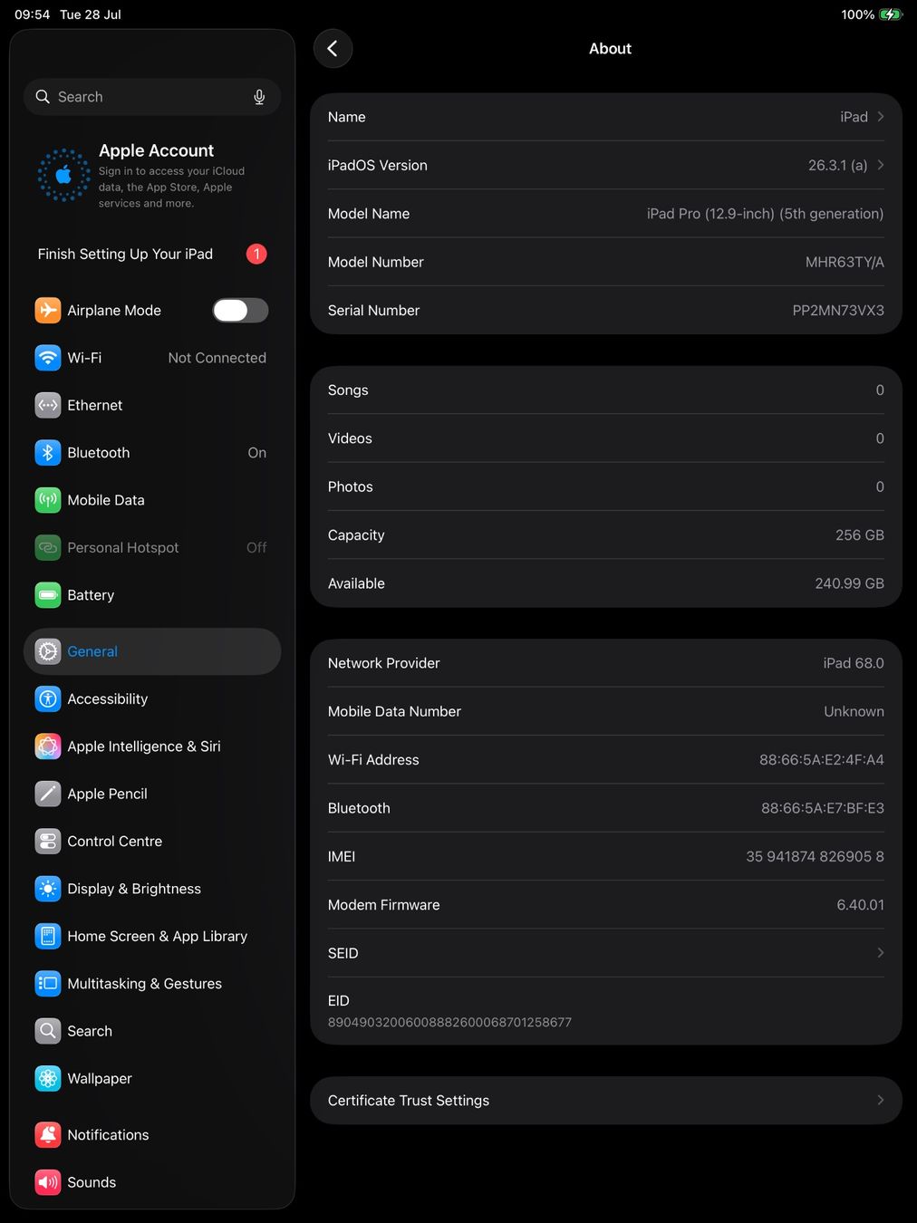Open Ethernet settings icon
The image size is (917, 1223).
(48, 405)
